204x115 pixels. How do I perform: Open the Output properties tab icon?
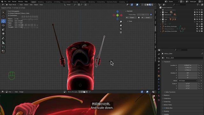coord(159,62)
